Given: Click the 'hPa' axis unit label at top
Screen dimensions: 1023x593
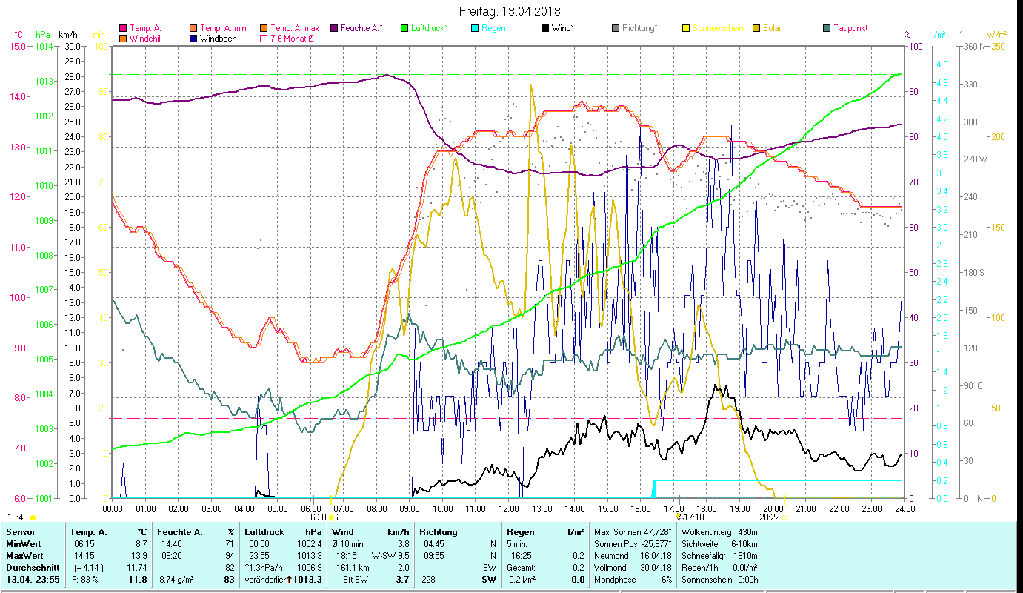Looking at the screenshot, I should tap(41, 34).
